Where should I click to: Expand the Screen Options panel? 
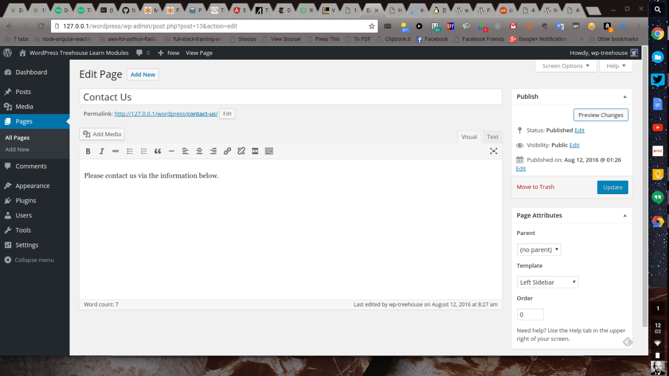[x=566, y=66]
